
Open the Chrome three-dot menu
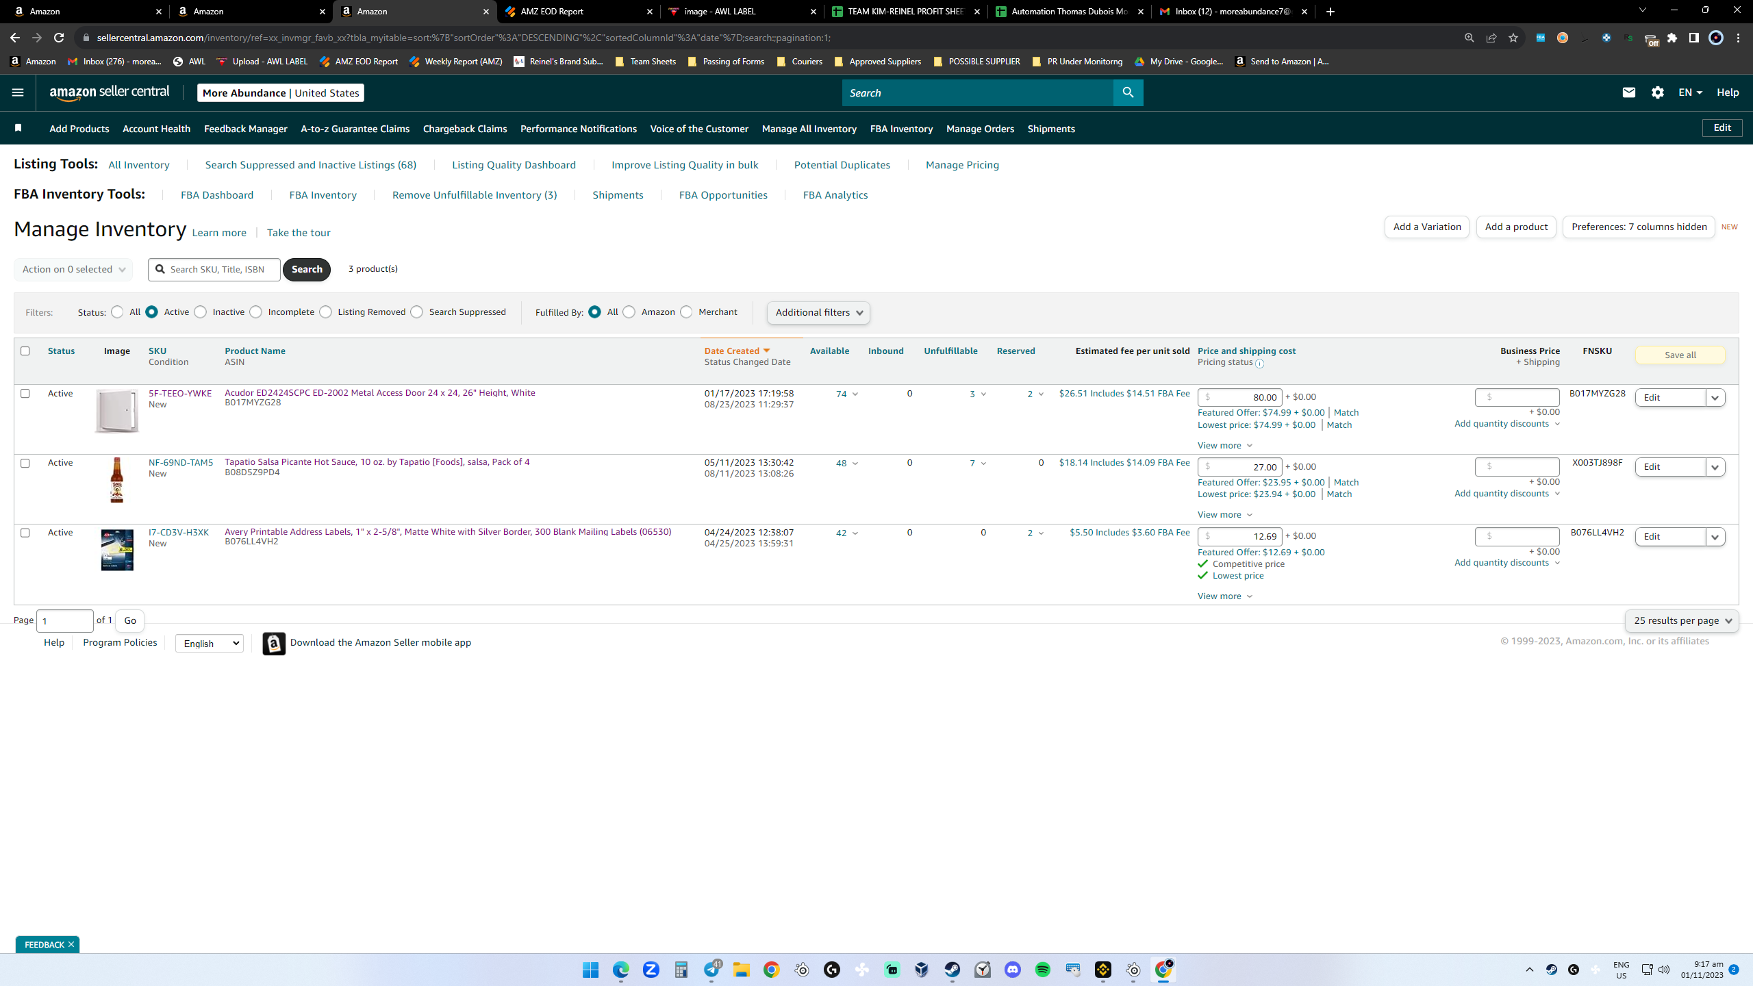1739,38
